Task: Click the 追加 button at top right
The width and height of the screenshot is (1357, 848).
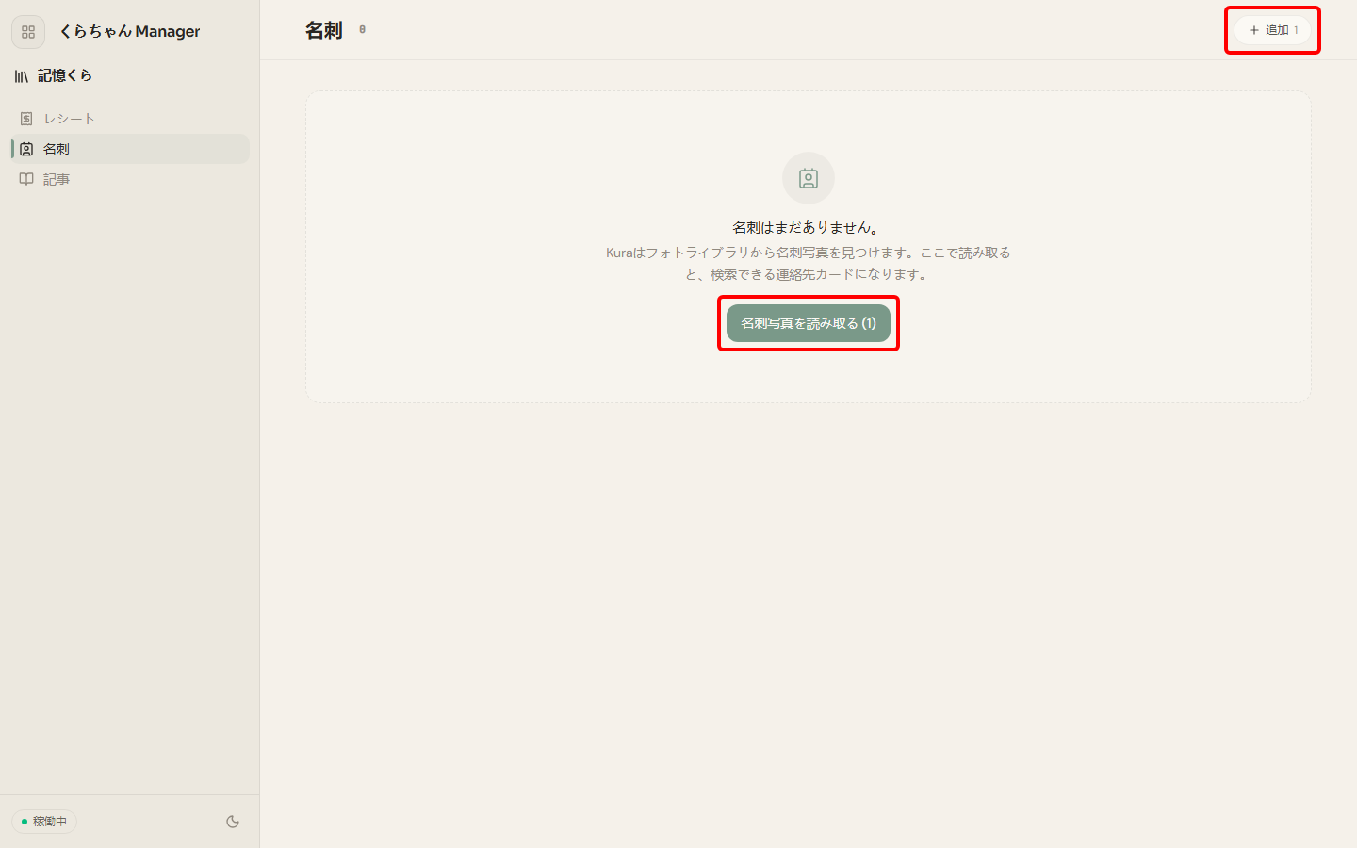Action: [1272, 30]
